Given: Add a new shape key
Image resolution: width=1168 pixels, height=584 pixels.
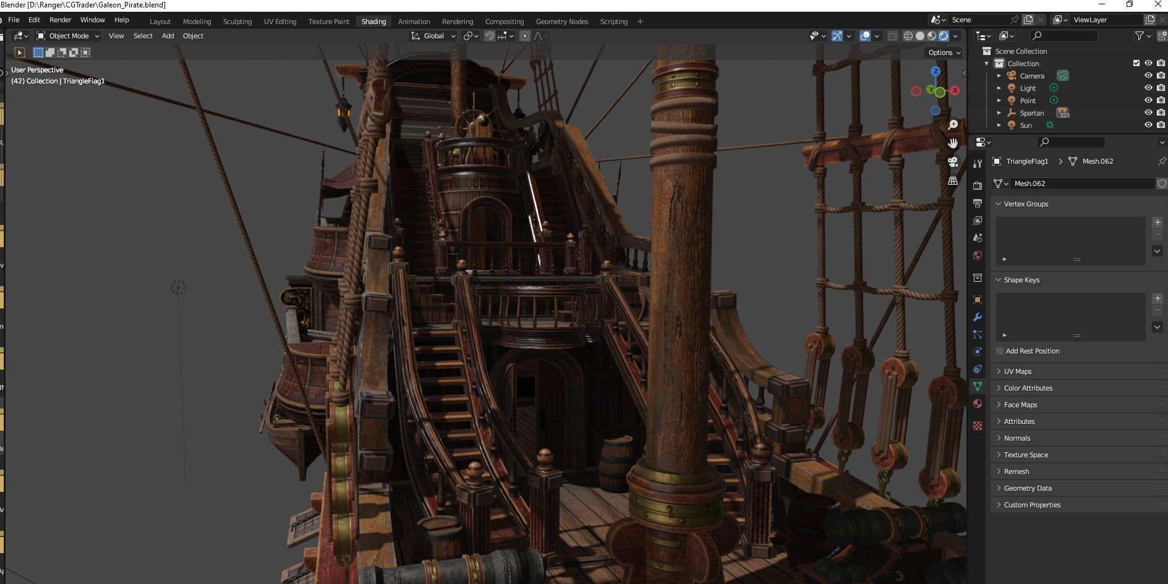Looking at the screenshot, I should [1157, 298].
